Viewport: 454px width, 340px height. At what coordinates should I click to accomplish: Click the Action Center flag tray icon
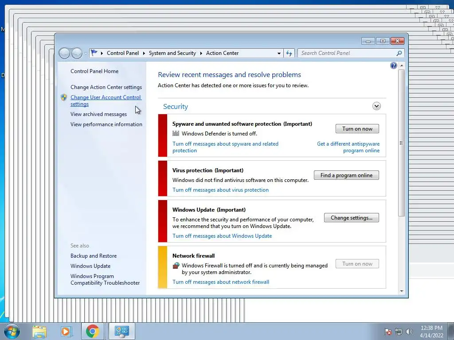pyautogui.click(x=388, y=332)
